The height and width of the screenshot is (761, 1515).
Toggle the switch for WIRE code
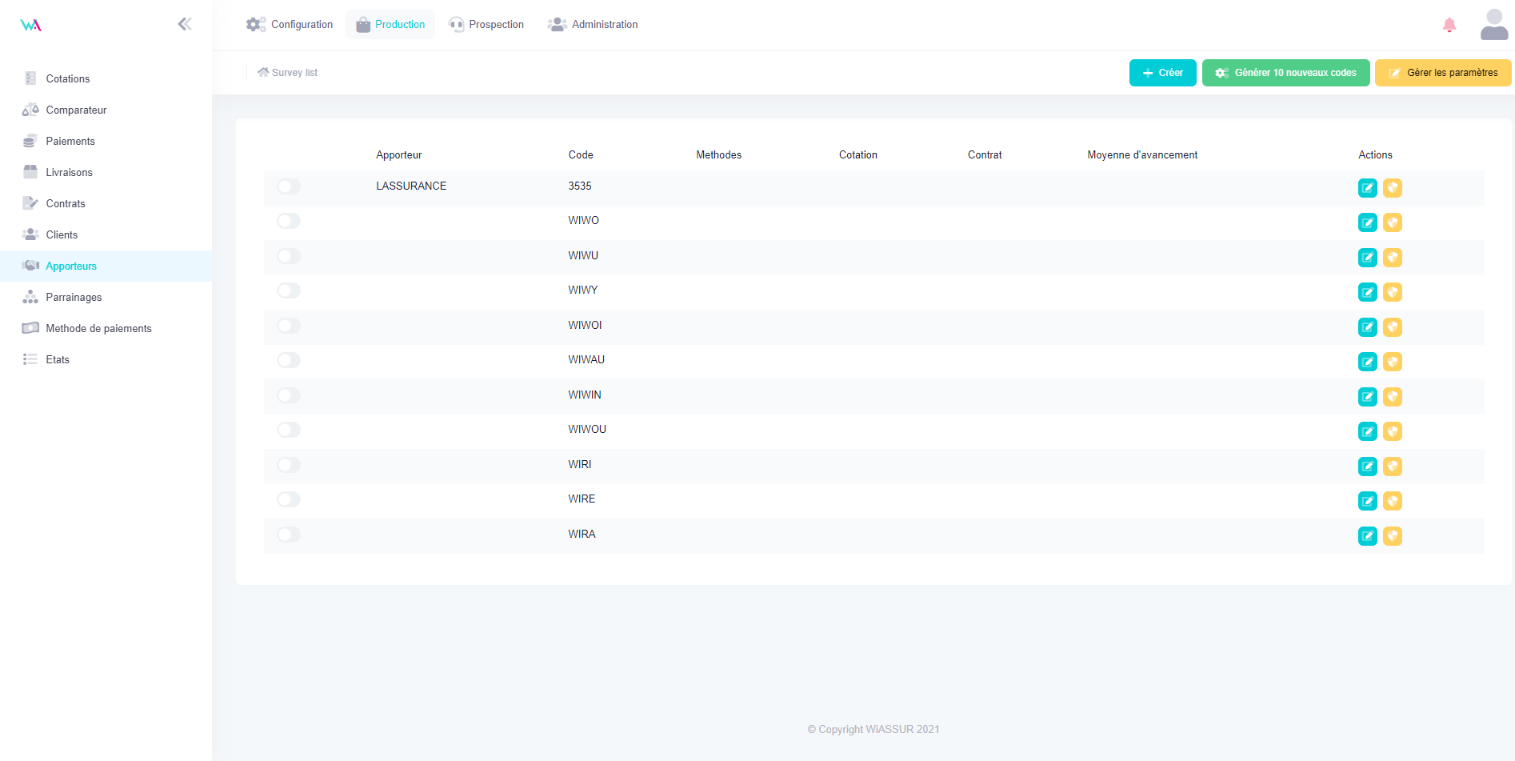tap(289, 499)
